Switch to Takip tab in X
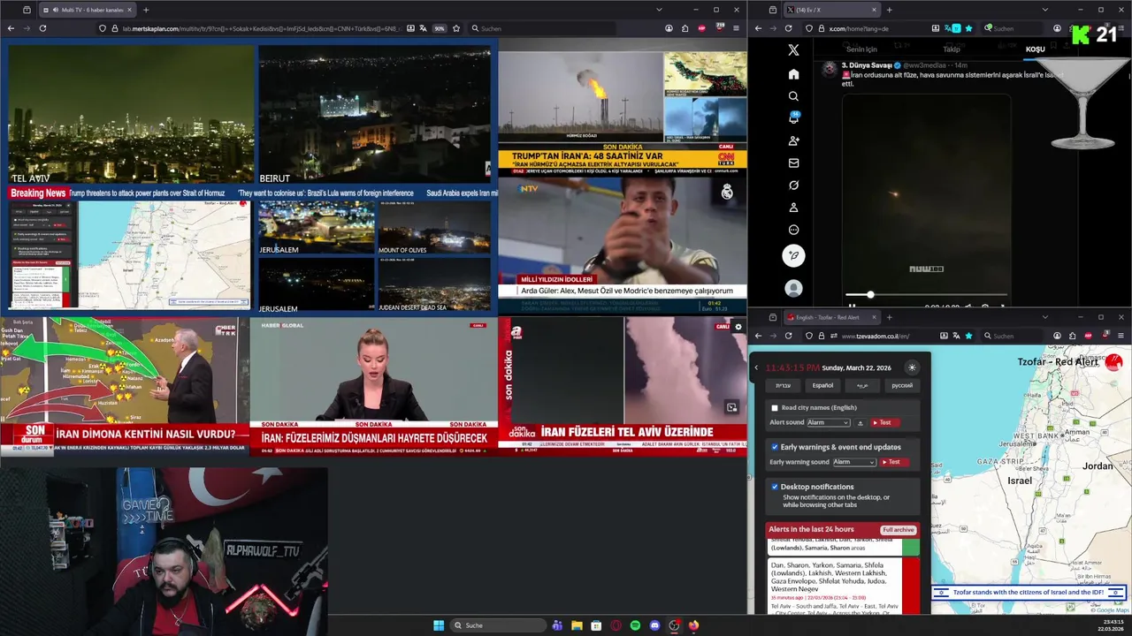1132x636 pixels. pos(952,49)
